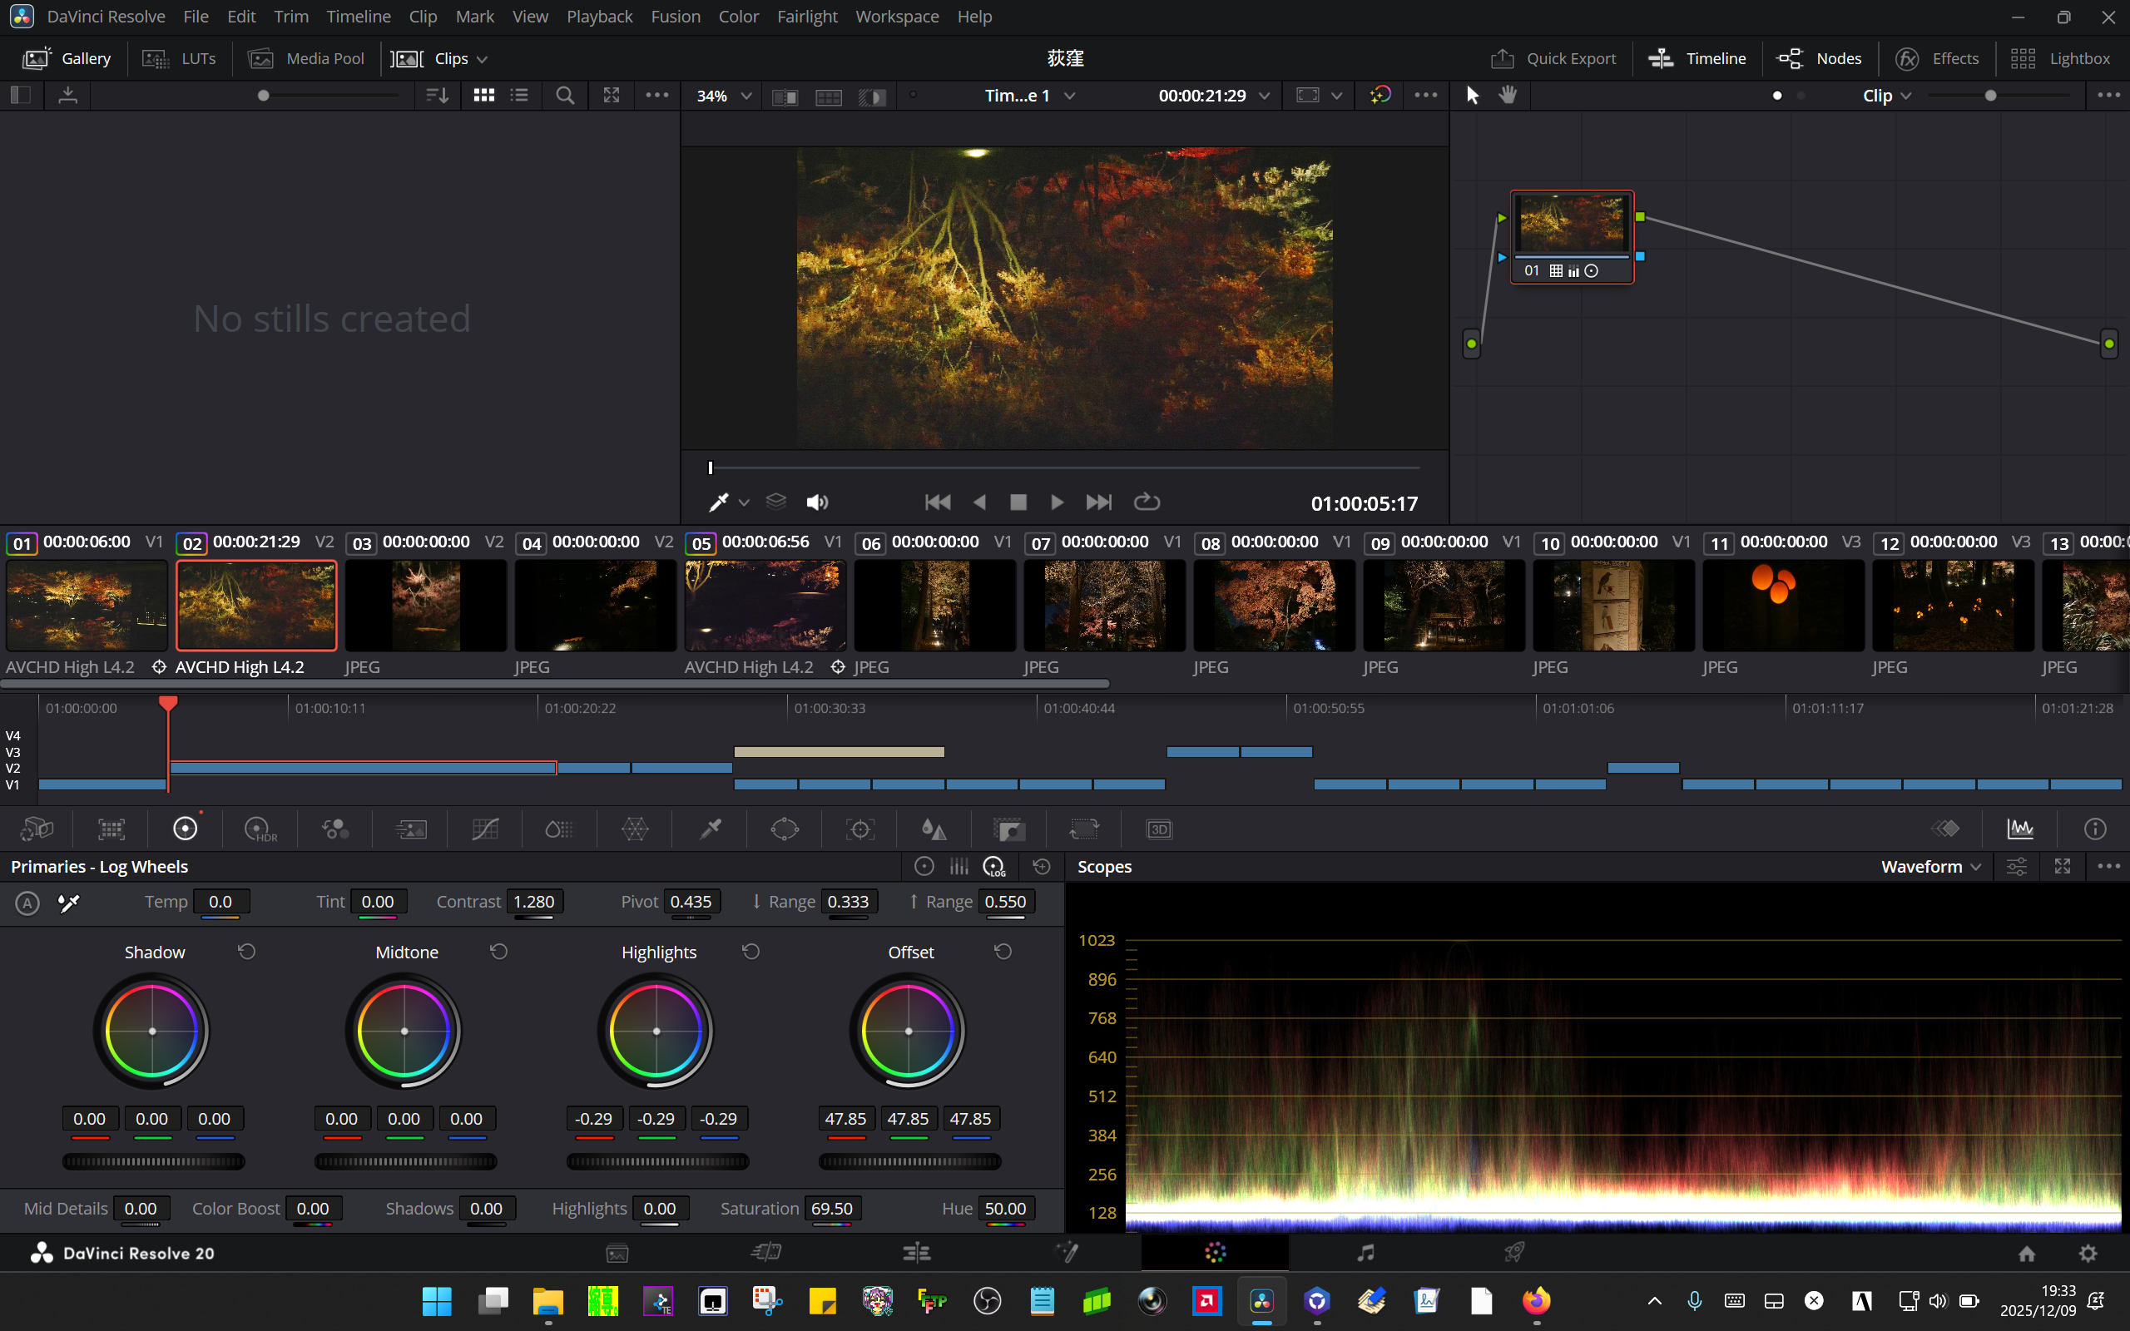Open the Blur palette icon
The image size is (2130, 1331).
(933, 829)
